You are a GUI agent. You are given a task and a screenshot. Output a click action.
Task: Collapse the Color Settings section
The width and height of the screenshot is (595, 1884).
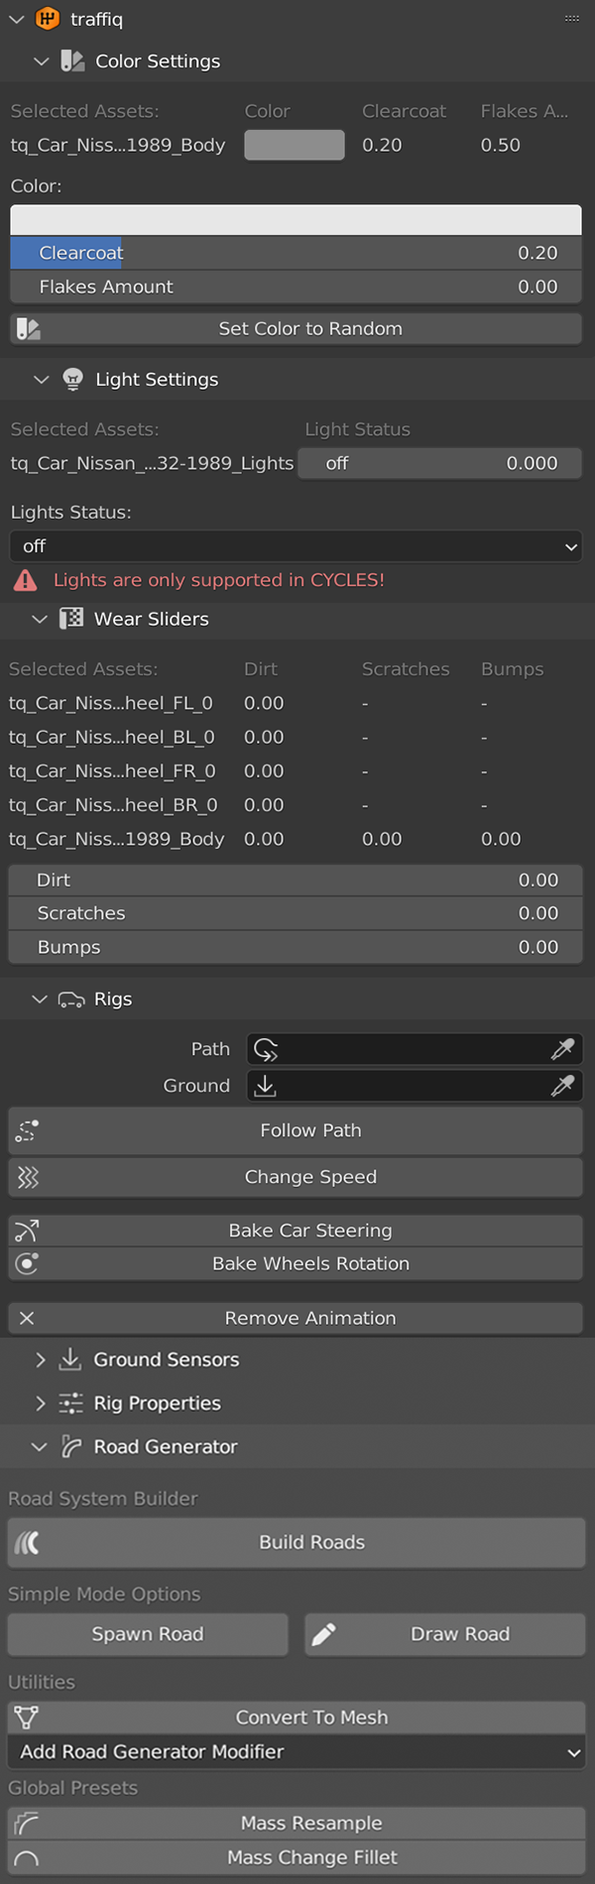tap(41, 61)
